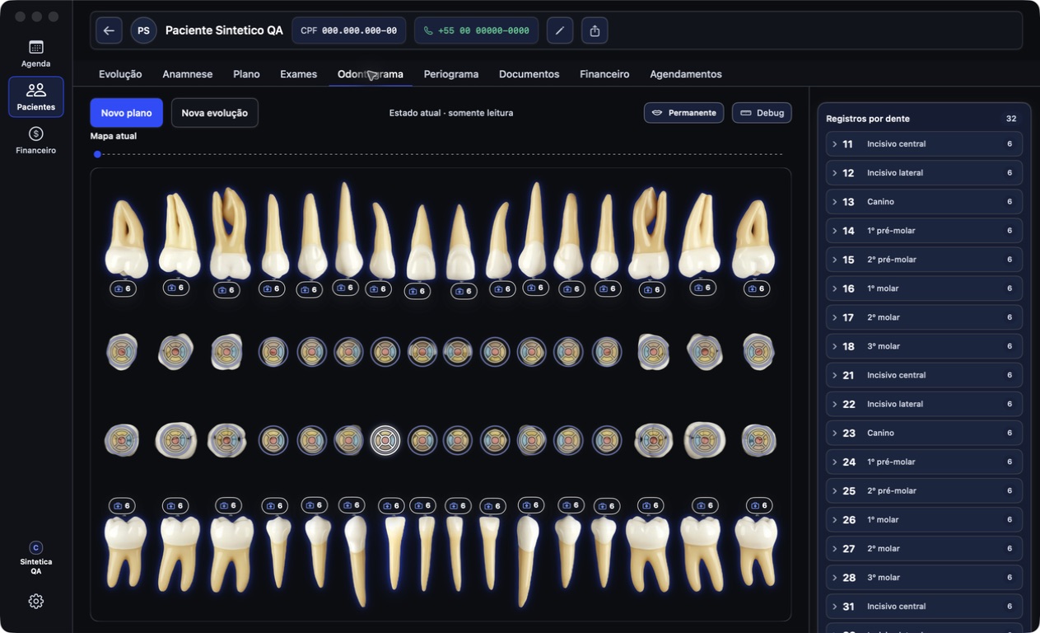Expand tooth 21 Incisivo central chevron
The image size is (1040, 633).
(834, 375)
